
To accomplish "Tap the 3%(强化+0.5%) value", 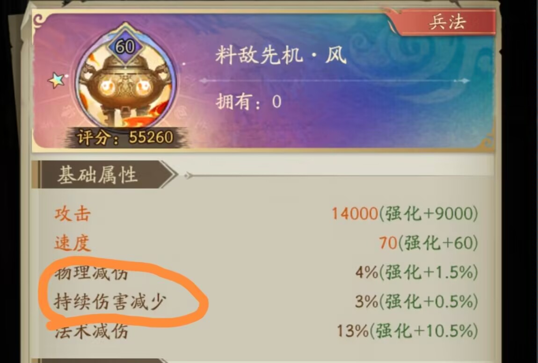I will pyautogui.click(x=416, y=302).
